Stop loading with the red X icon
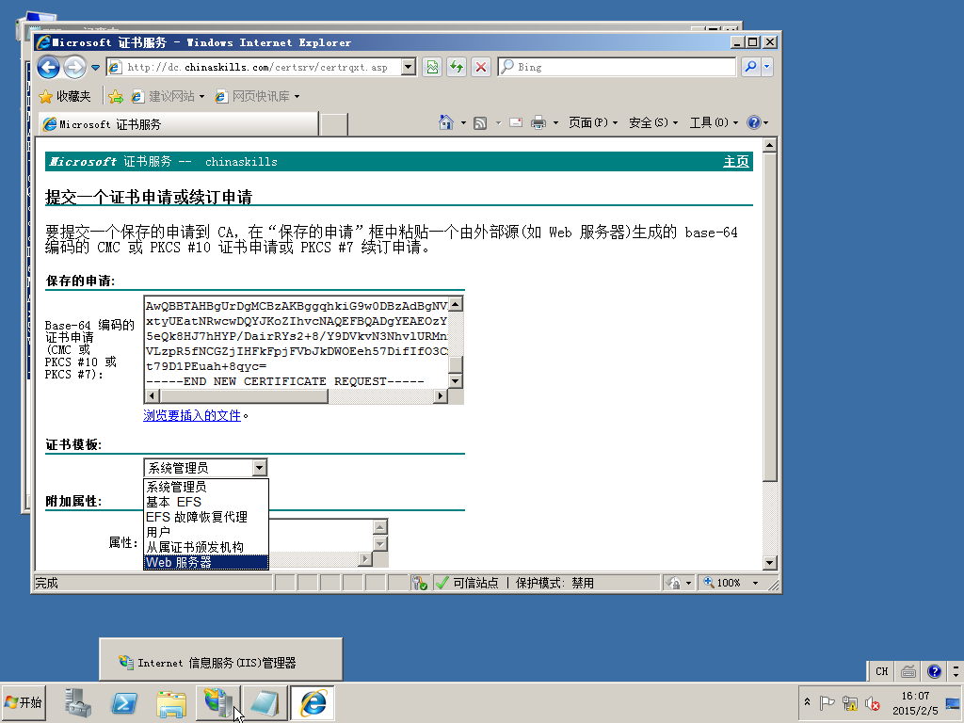The image size is (964, 723). coord(481,67)
